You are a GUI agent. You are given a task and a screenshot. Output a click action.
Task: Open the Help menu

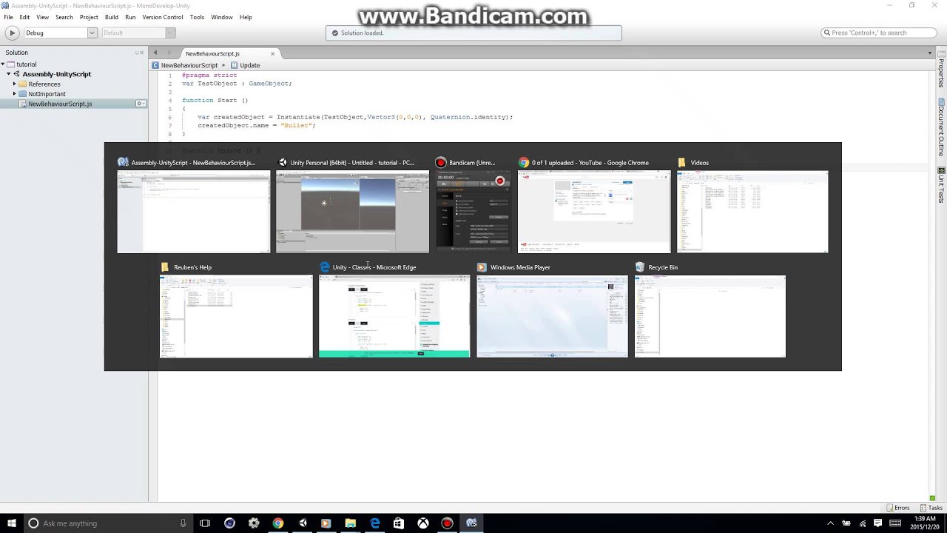point(246,17)
